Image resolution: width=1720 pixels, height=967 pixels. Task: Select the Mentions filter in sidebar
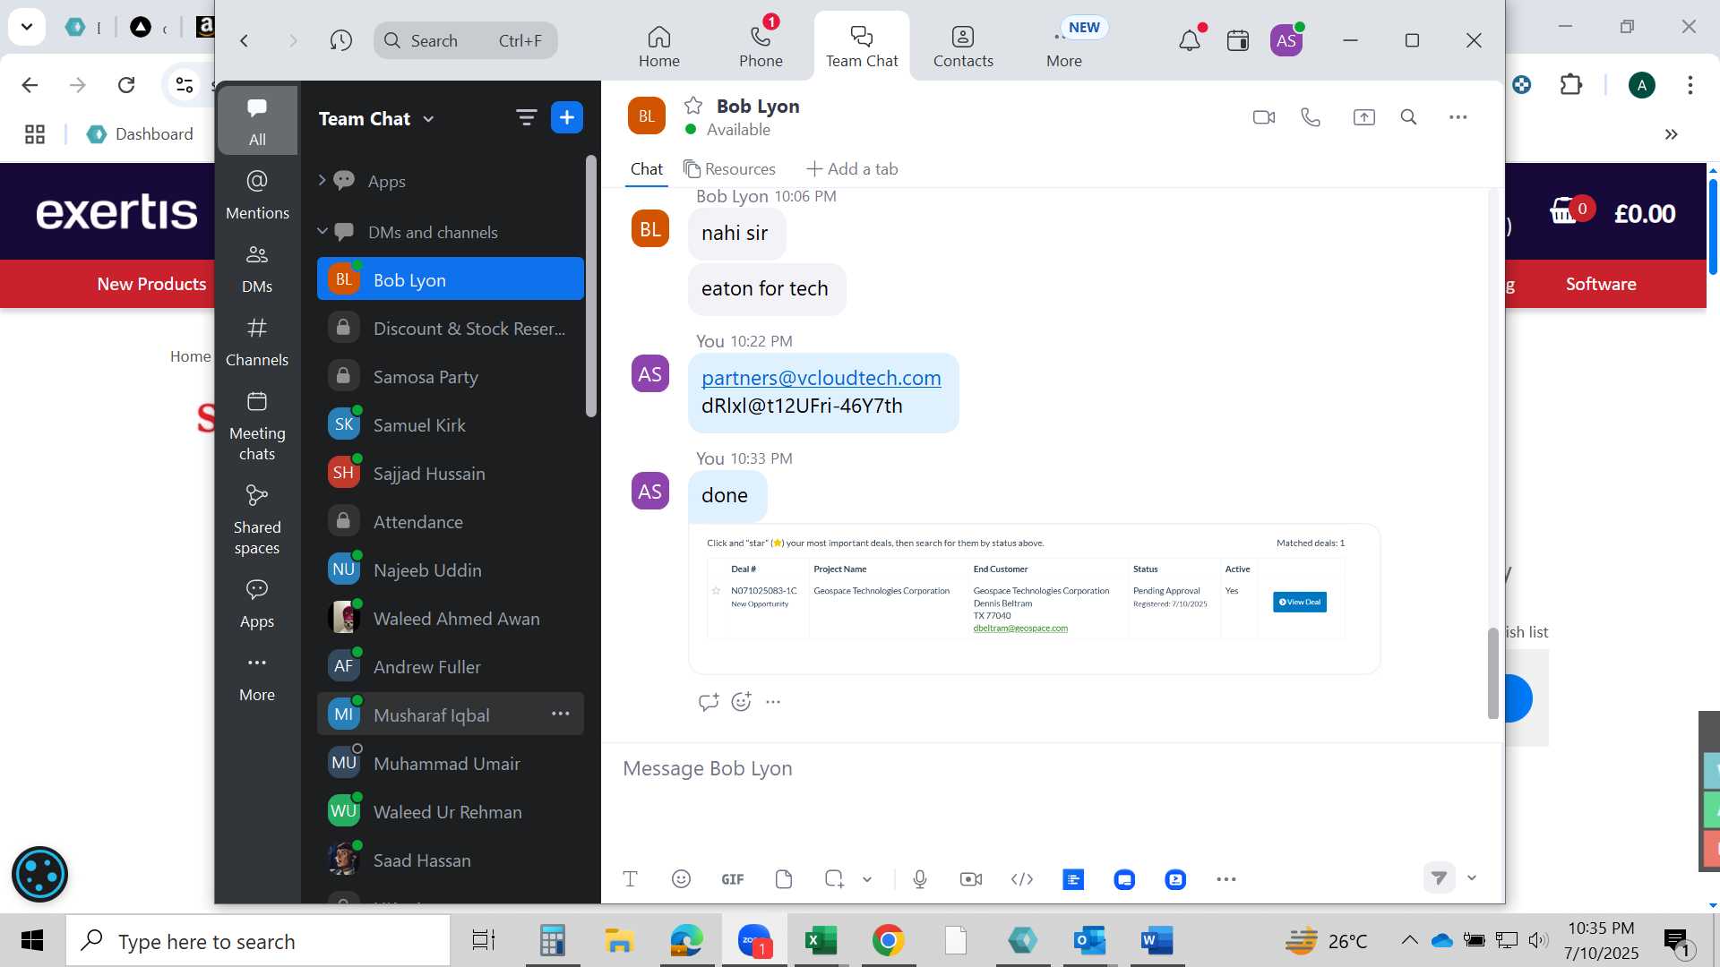pyautogui.click(x=257, y=194)
